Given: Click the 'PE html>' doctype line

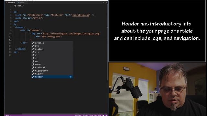Looking at the screenshot, I should pos(19,6).
